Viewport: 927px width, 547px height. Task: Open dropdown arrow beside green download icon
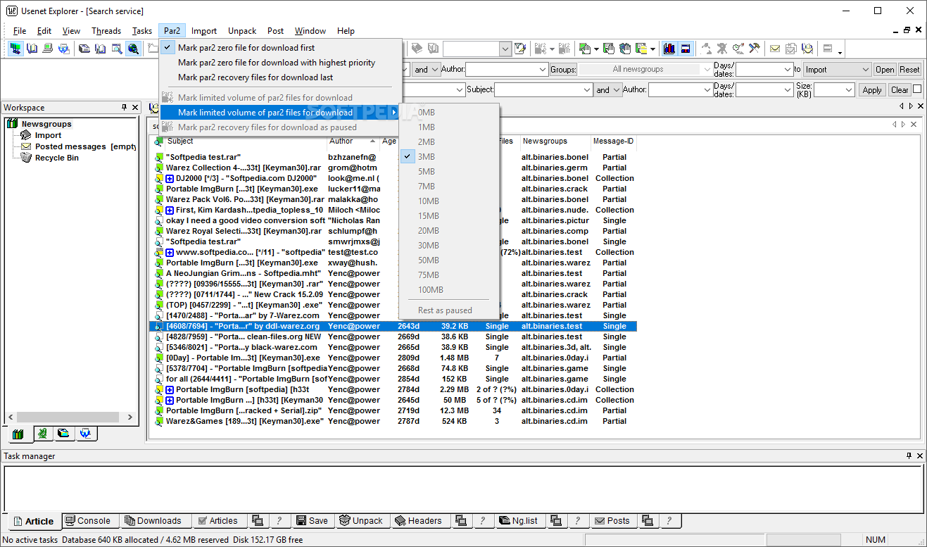(596, 49)
